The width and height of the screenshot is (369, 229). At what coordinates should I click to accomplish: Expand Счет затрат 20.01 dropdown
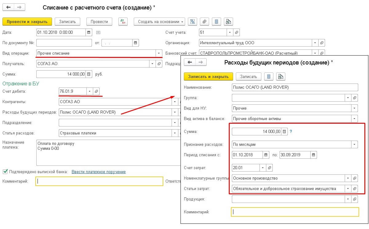click(263, 168)
